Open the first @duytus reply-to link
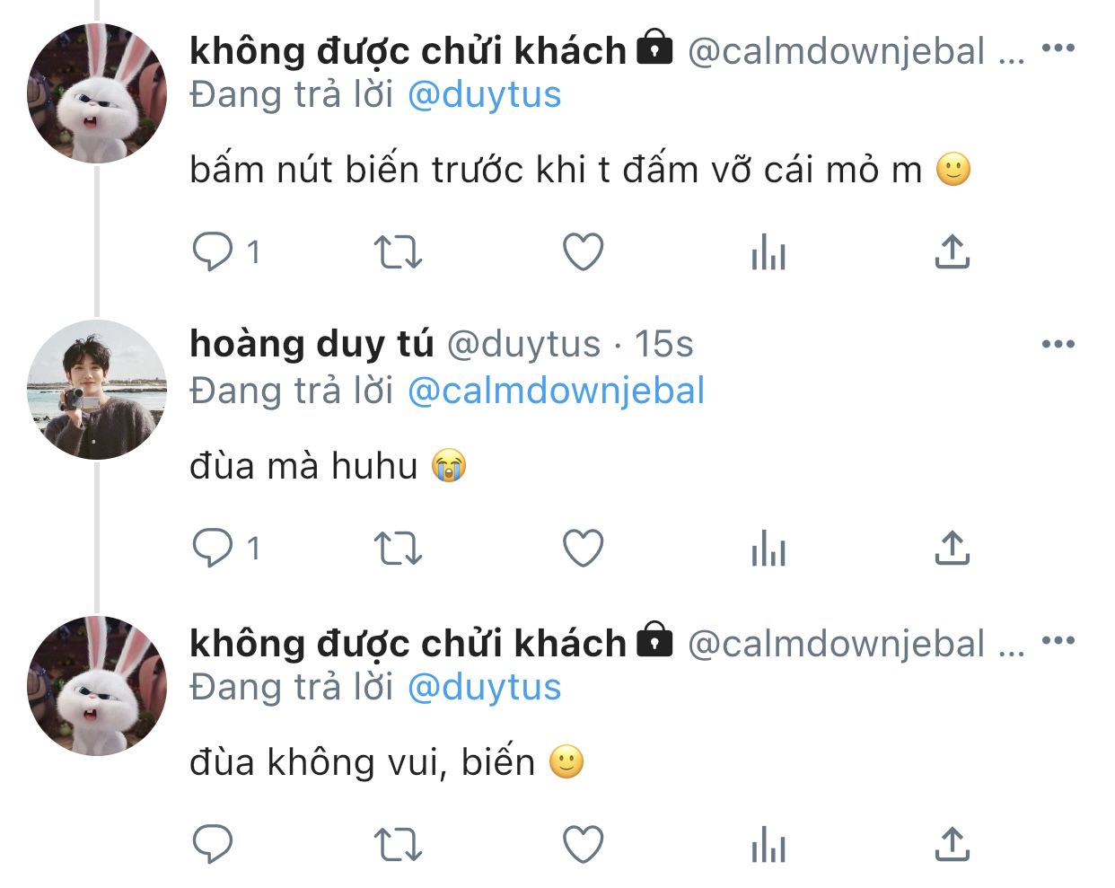The image size is (1115, 888). click(485, 95)
